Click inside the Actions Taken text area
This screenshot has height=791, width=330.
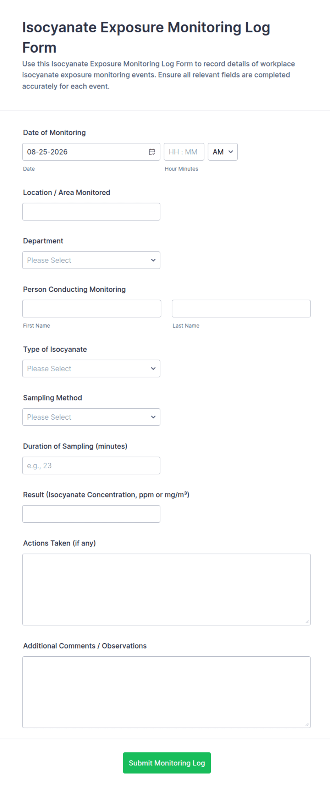[x=166, y=590]
